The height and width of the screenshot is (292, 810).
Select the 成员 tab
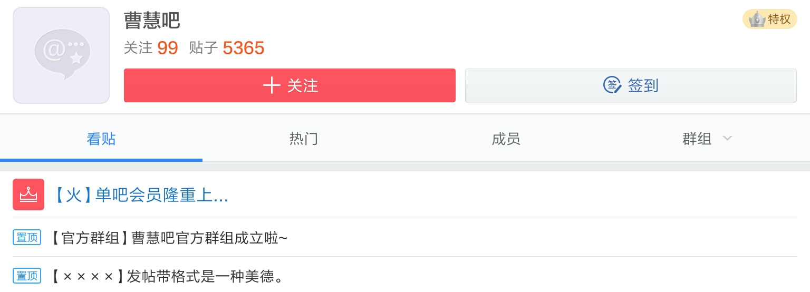[x=506, y=139]
